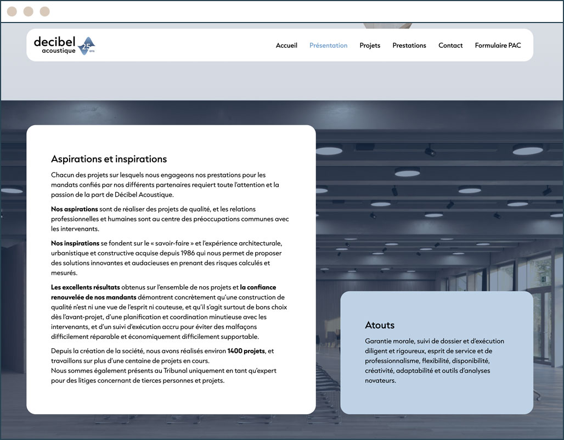Open the Formulaire PAC link

498,46
